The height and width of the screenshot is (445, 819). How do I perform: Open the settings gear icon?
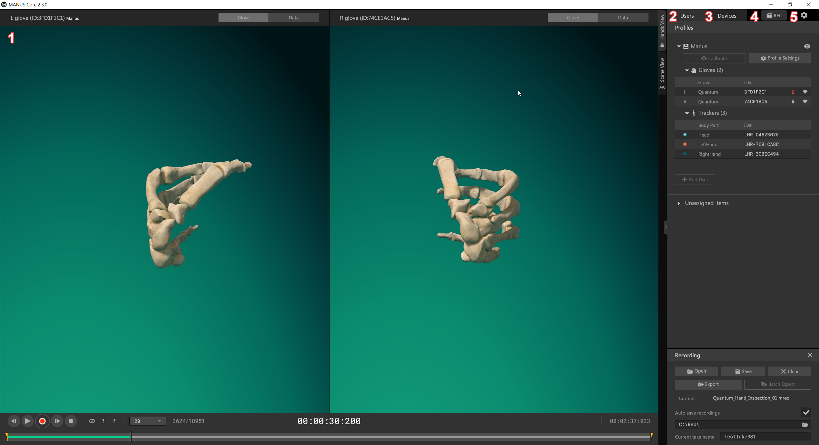[804, 15]
